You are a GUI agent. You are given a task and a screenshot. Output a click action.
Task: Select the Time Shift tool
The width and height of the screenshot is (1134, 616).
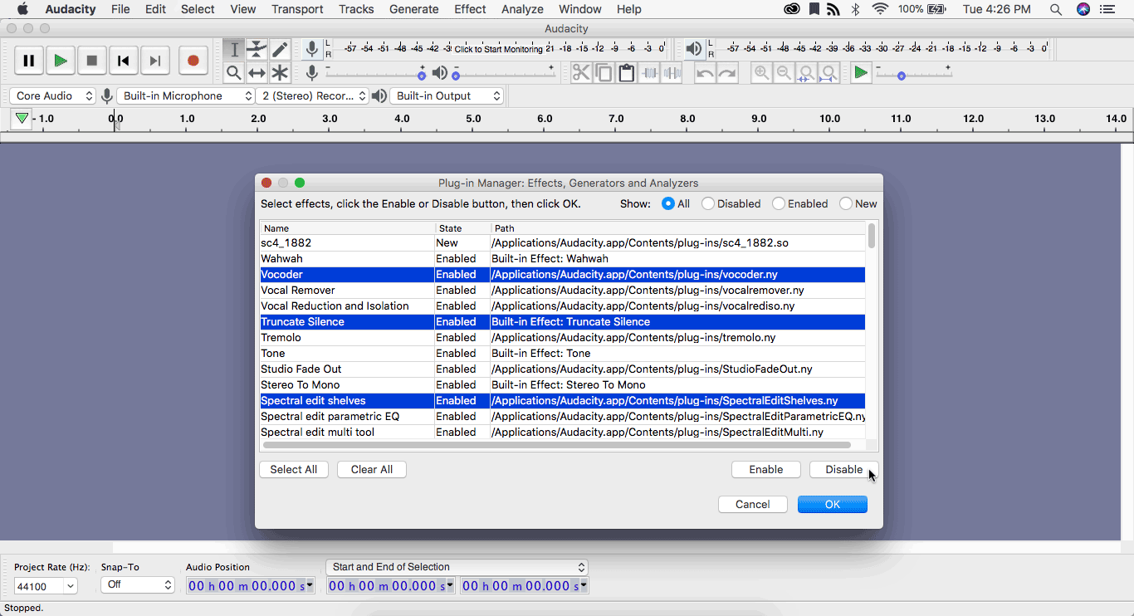tap(257, 73)
